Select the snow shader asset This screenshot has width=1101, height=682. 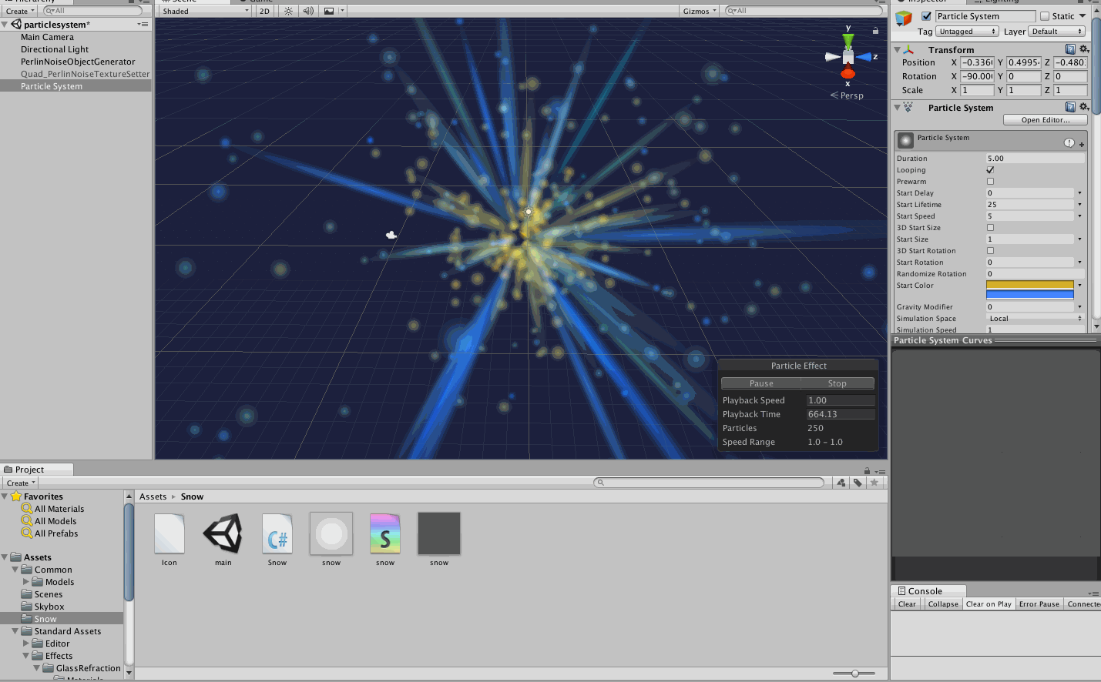click(x=385, y=534)
